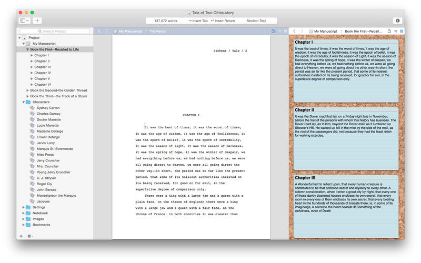This screenshot has height=263, width=421.
Task: Click the plus button in the top toolbar
Action: click(37, 21)
